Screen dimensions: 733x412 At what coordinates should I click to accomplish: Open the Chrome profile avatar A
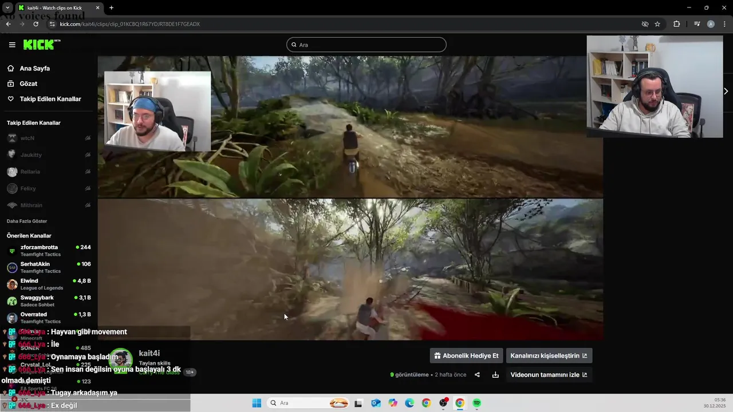[x=711, y=24]
